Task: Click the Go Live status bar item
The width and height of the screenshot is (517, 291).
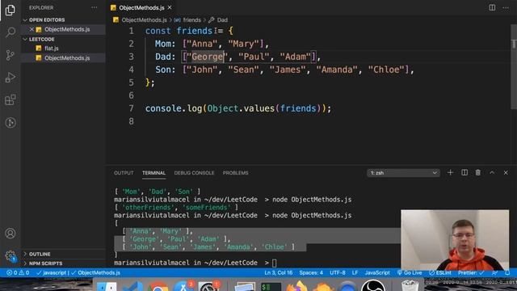Action: click(x=410, y=273)
